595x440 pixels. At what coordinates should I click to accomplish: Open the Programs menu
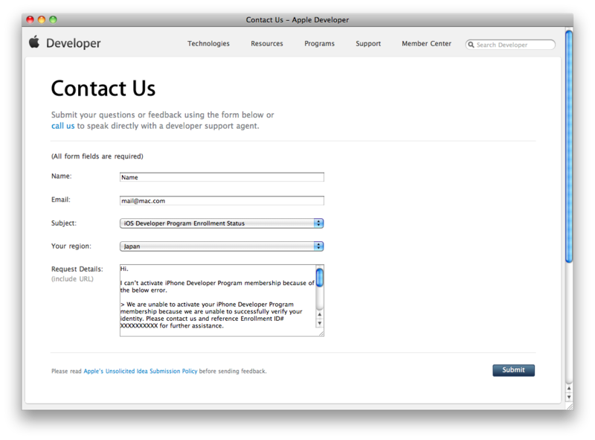320,44
